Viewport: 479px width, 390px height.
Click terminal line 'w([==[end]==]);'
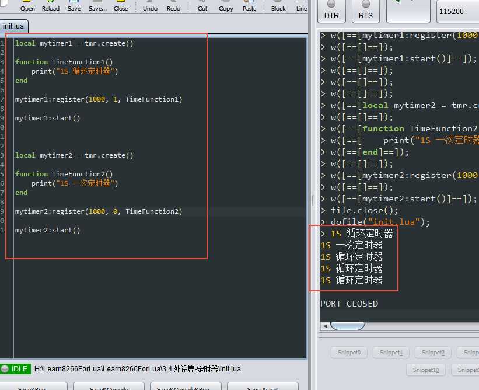click(x=370, y=152)
